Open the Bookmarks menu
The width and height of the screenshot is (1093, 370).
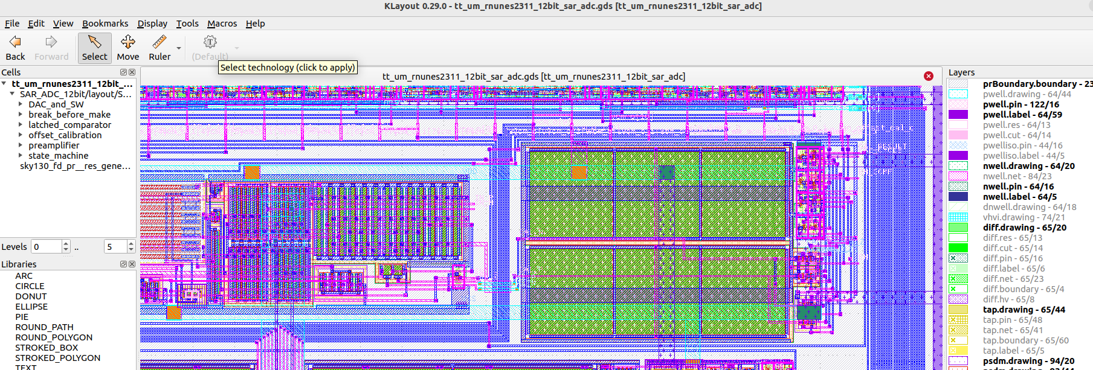pyautogui.click(x=105, y=24)
